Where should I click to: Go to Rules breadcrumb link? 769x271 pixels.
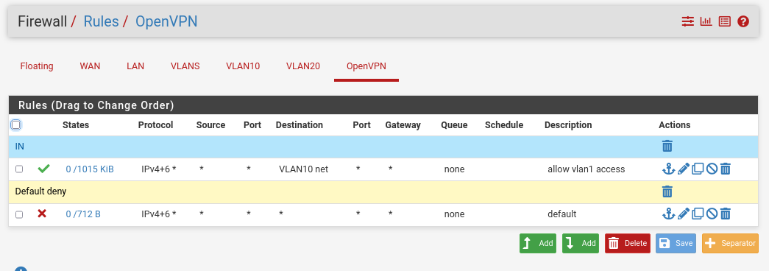[x=101, y=21]
